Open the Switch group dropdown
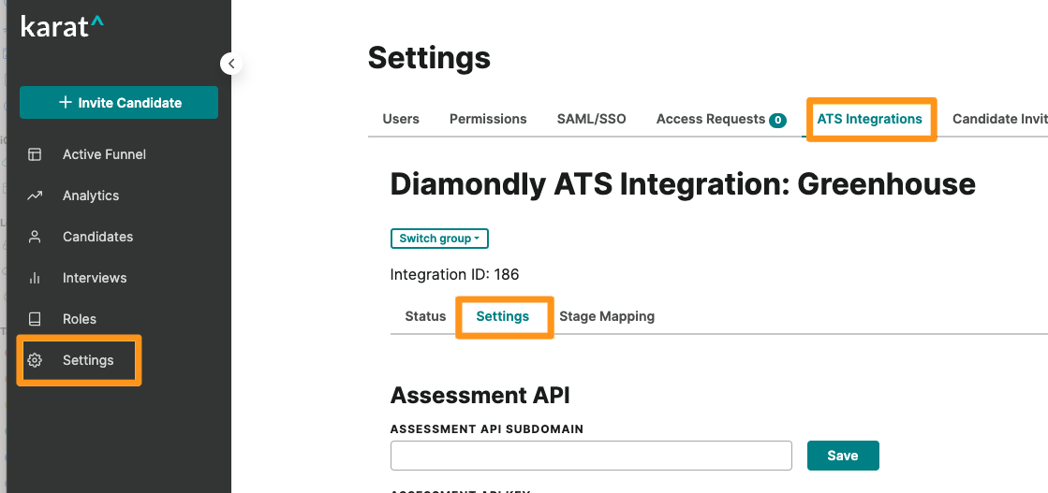1048x493 pixels. pyautogui.click(x=439, y=239)
